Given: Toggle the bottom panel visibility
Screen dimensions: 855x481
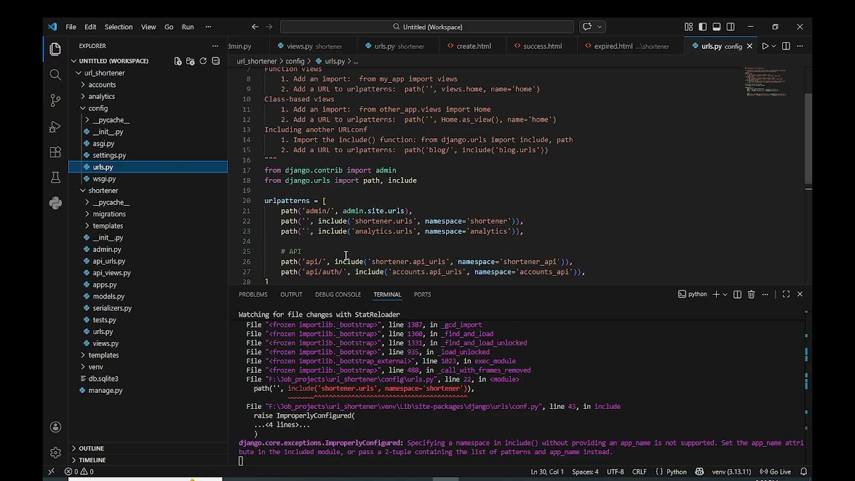Looking at the screenshot, I should (717, 27).
